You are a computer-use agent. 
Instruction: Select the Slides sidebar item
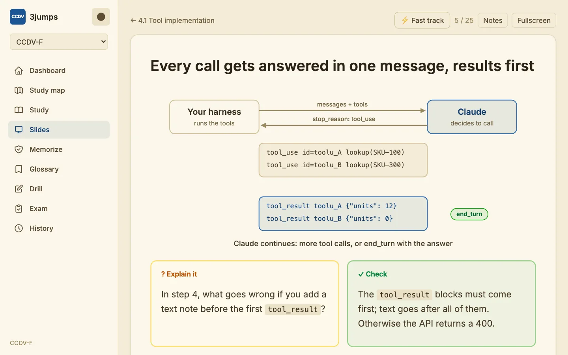[x=59, y=130]
